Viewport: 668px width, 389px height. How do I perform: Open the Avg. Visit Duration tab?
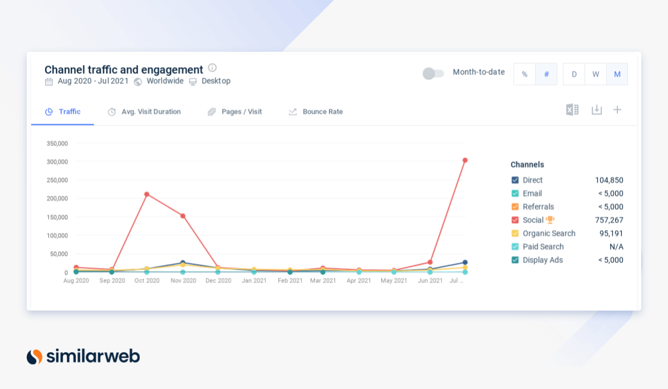144,112
